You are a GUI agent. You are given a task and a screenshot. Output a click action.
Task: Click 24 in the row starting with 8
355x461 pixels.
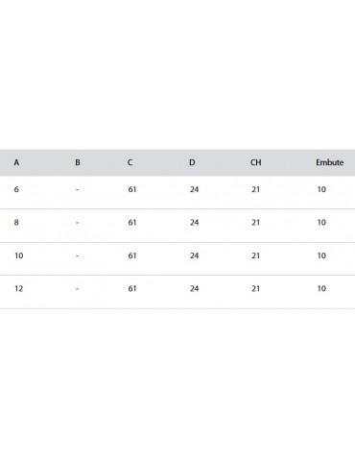tap(194, 223)
